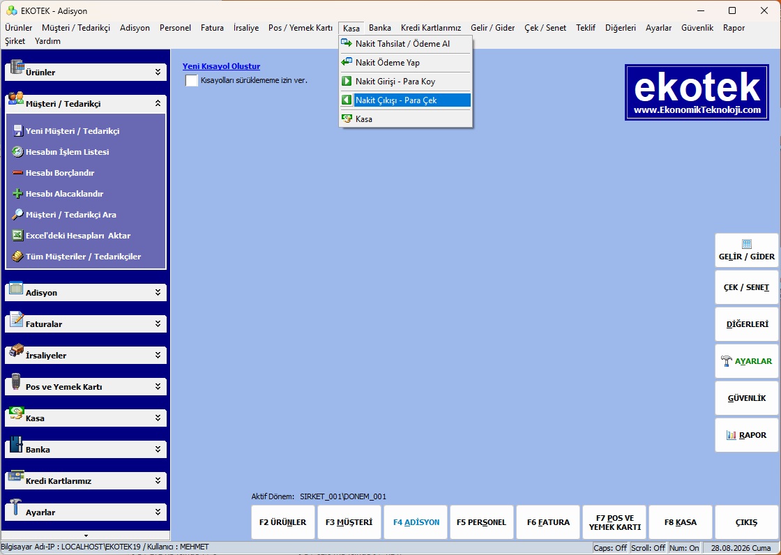This screenshot has height=555, width=781.
Task: Click the magnifier Müşteri / Tedarikçi Ara icon
Action: pyautogui.click(x=18, y=215)
